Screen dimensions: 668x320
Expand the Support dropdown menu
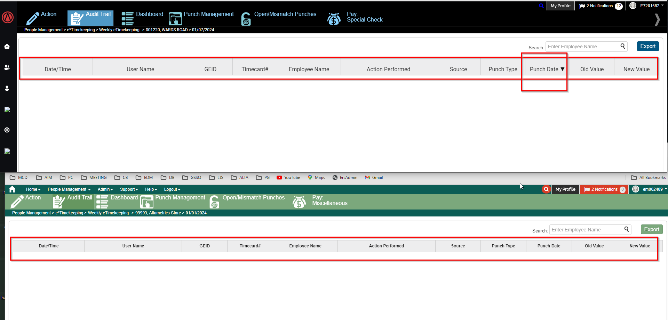coord(129,189)
